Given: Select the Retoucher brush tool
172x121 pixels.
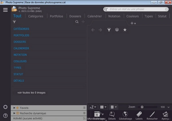Looking at the screenshot, I should click(x=152, y=115).
